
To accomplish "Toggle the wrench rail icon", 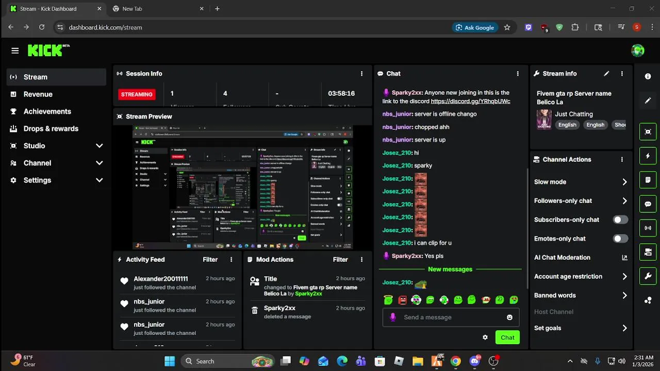I will (648, 276).
